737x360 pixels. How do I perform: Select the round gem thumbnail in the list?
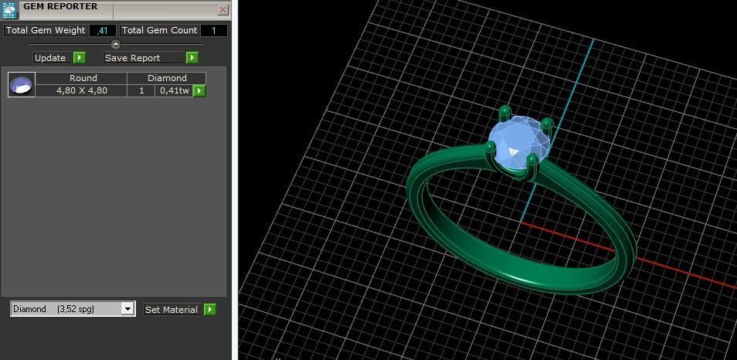22,85
